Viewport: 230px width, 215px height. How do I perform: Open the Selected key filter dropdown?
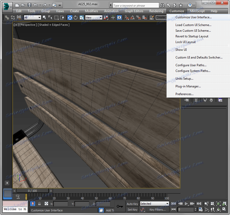[154, 204]
